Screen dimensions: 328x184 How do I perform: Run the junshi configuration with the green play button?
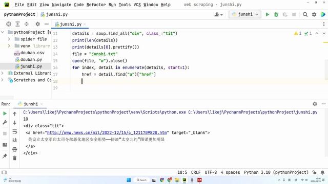click(x=268, y=14)
